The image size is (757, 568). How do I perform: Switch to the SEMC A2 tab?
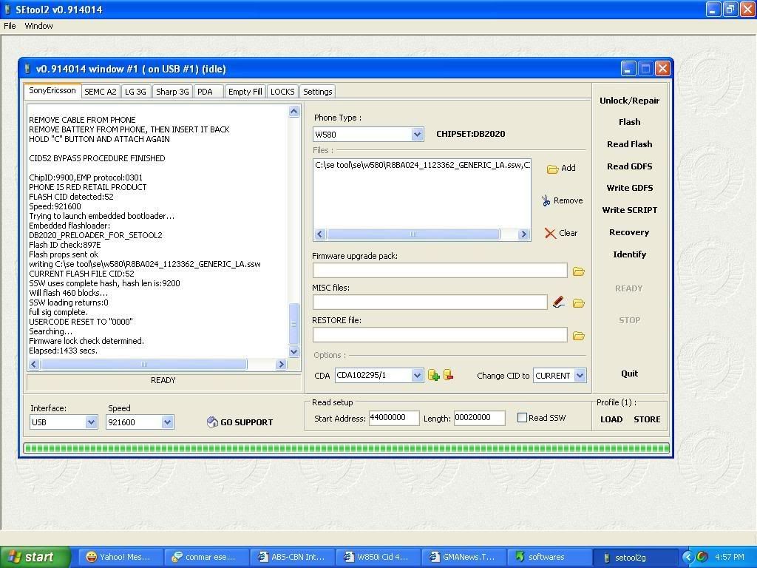click(101, 92)
